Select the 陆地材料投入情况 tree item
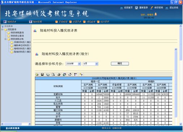183x132 pixels. click(22, 52)
